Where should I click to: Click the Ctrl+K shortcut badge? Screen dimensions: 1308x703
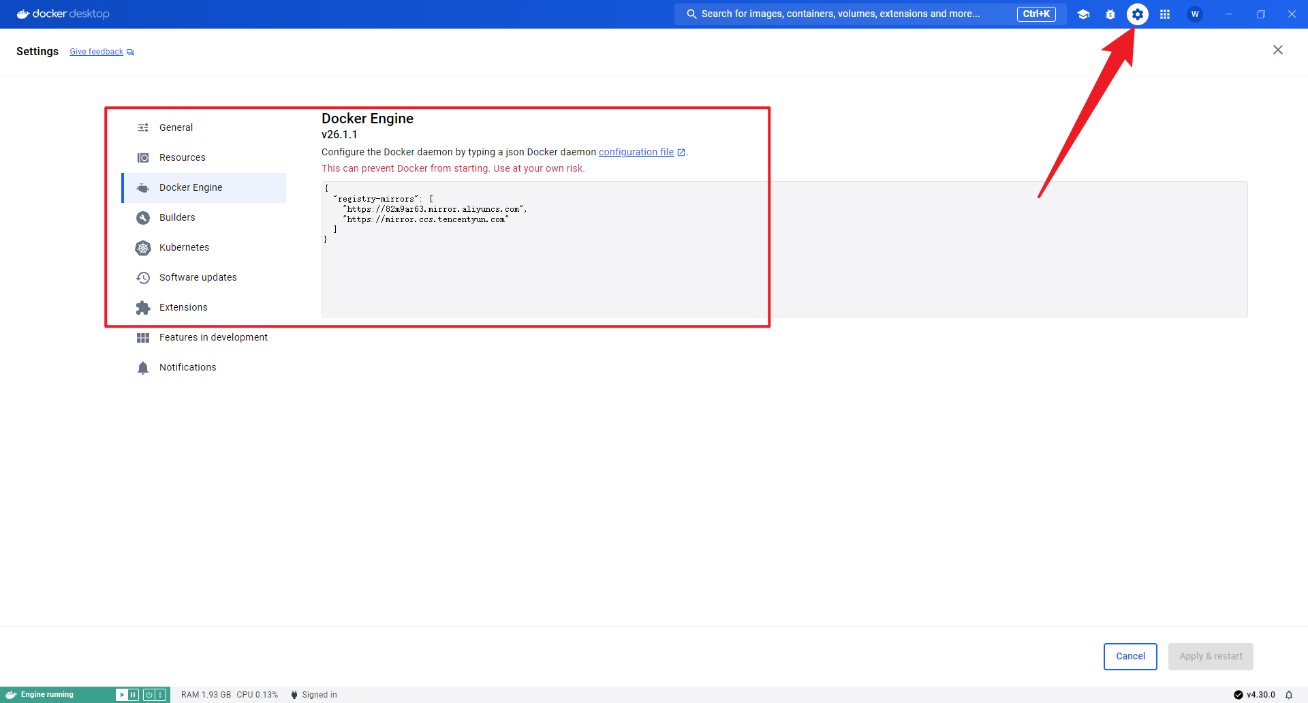(1036, 14)
